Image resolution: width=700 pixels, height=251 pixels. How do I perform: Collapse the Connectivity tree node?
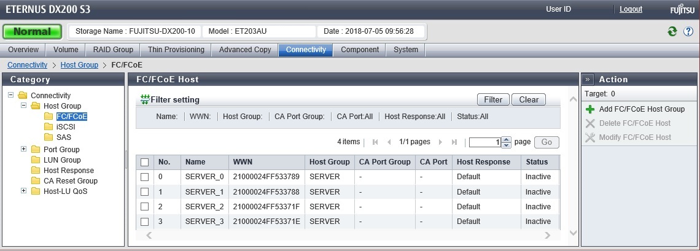10,95
